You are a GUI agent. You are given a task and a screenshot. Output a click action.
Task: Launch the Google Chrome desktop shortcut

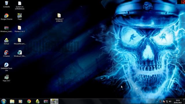pyautogui.click(x=6, y=17)
